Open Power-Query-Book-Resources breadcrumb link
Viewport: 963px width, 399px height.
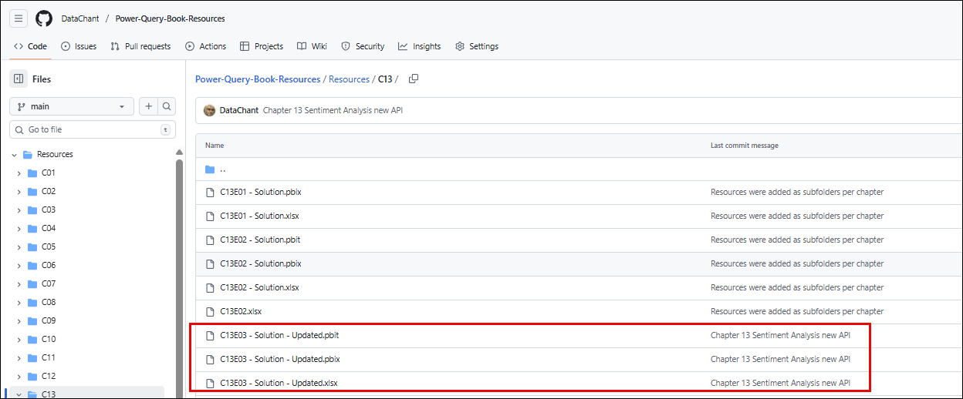(x=258, y=79)
